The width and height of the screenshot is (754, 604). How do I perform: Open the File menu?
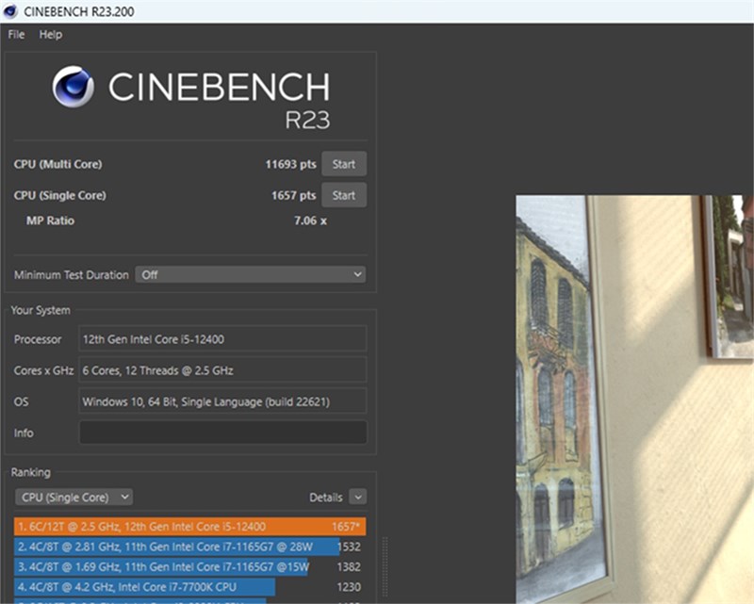pos(14,34)
